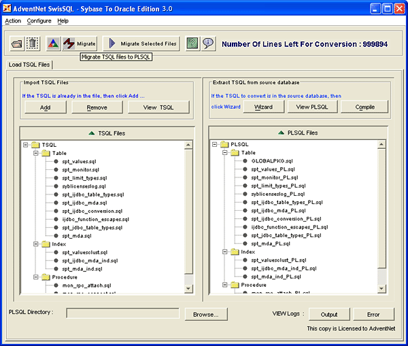
Task: Click the TSQL Files sort header
Action: [107, 133]
